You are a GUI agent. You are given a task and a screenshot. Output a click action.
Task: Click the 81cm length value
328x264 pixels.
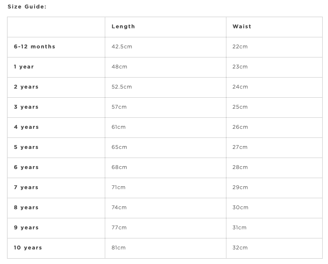[x=119, y=248]
